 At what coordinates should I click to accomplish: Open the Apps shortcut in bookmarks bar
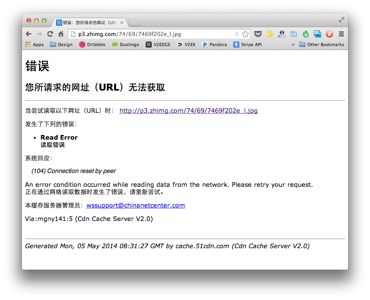[35, 45]
